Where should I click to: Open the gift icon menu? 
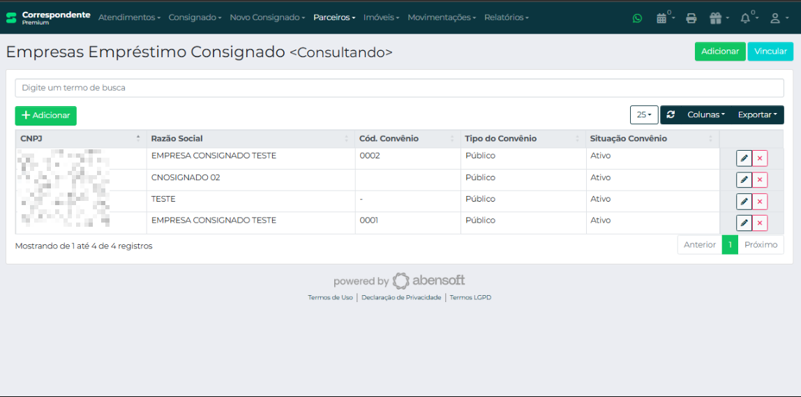(719, 18)
